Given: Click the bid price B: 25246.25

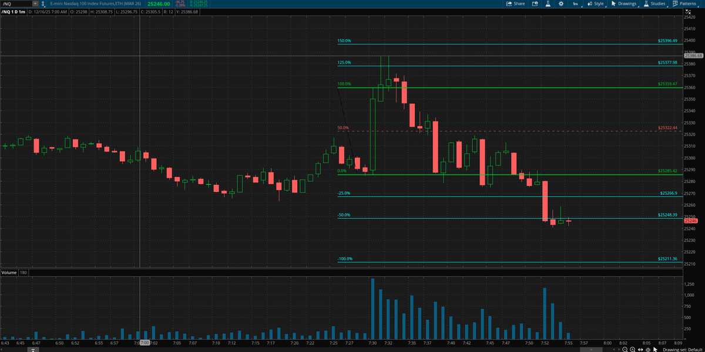Looking at the screenshot, I should pyautogui.click(x=199, y=2).
